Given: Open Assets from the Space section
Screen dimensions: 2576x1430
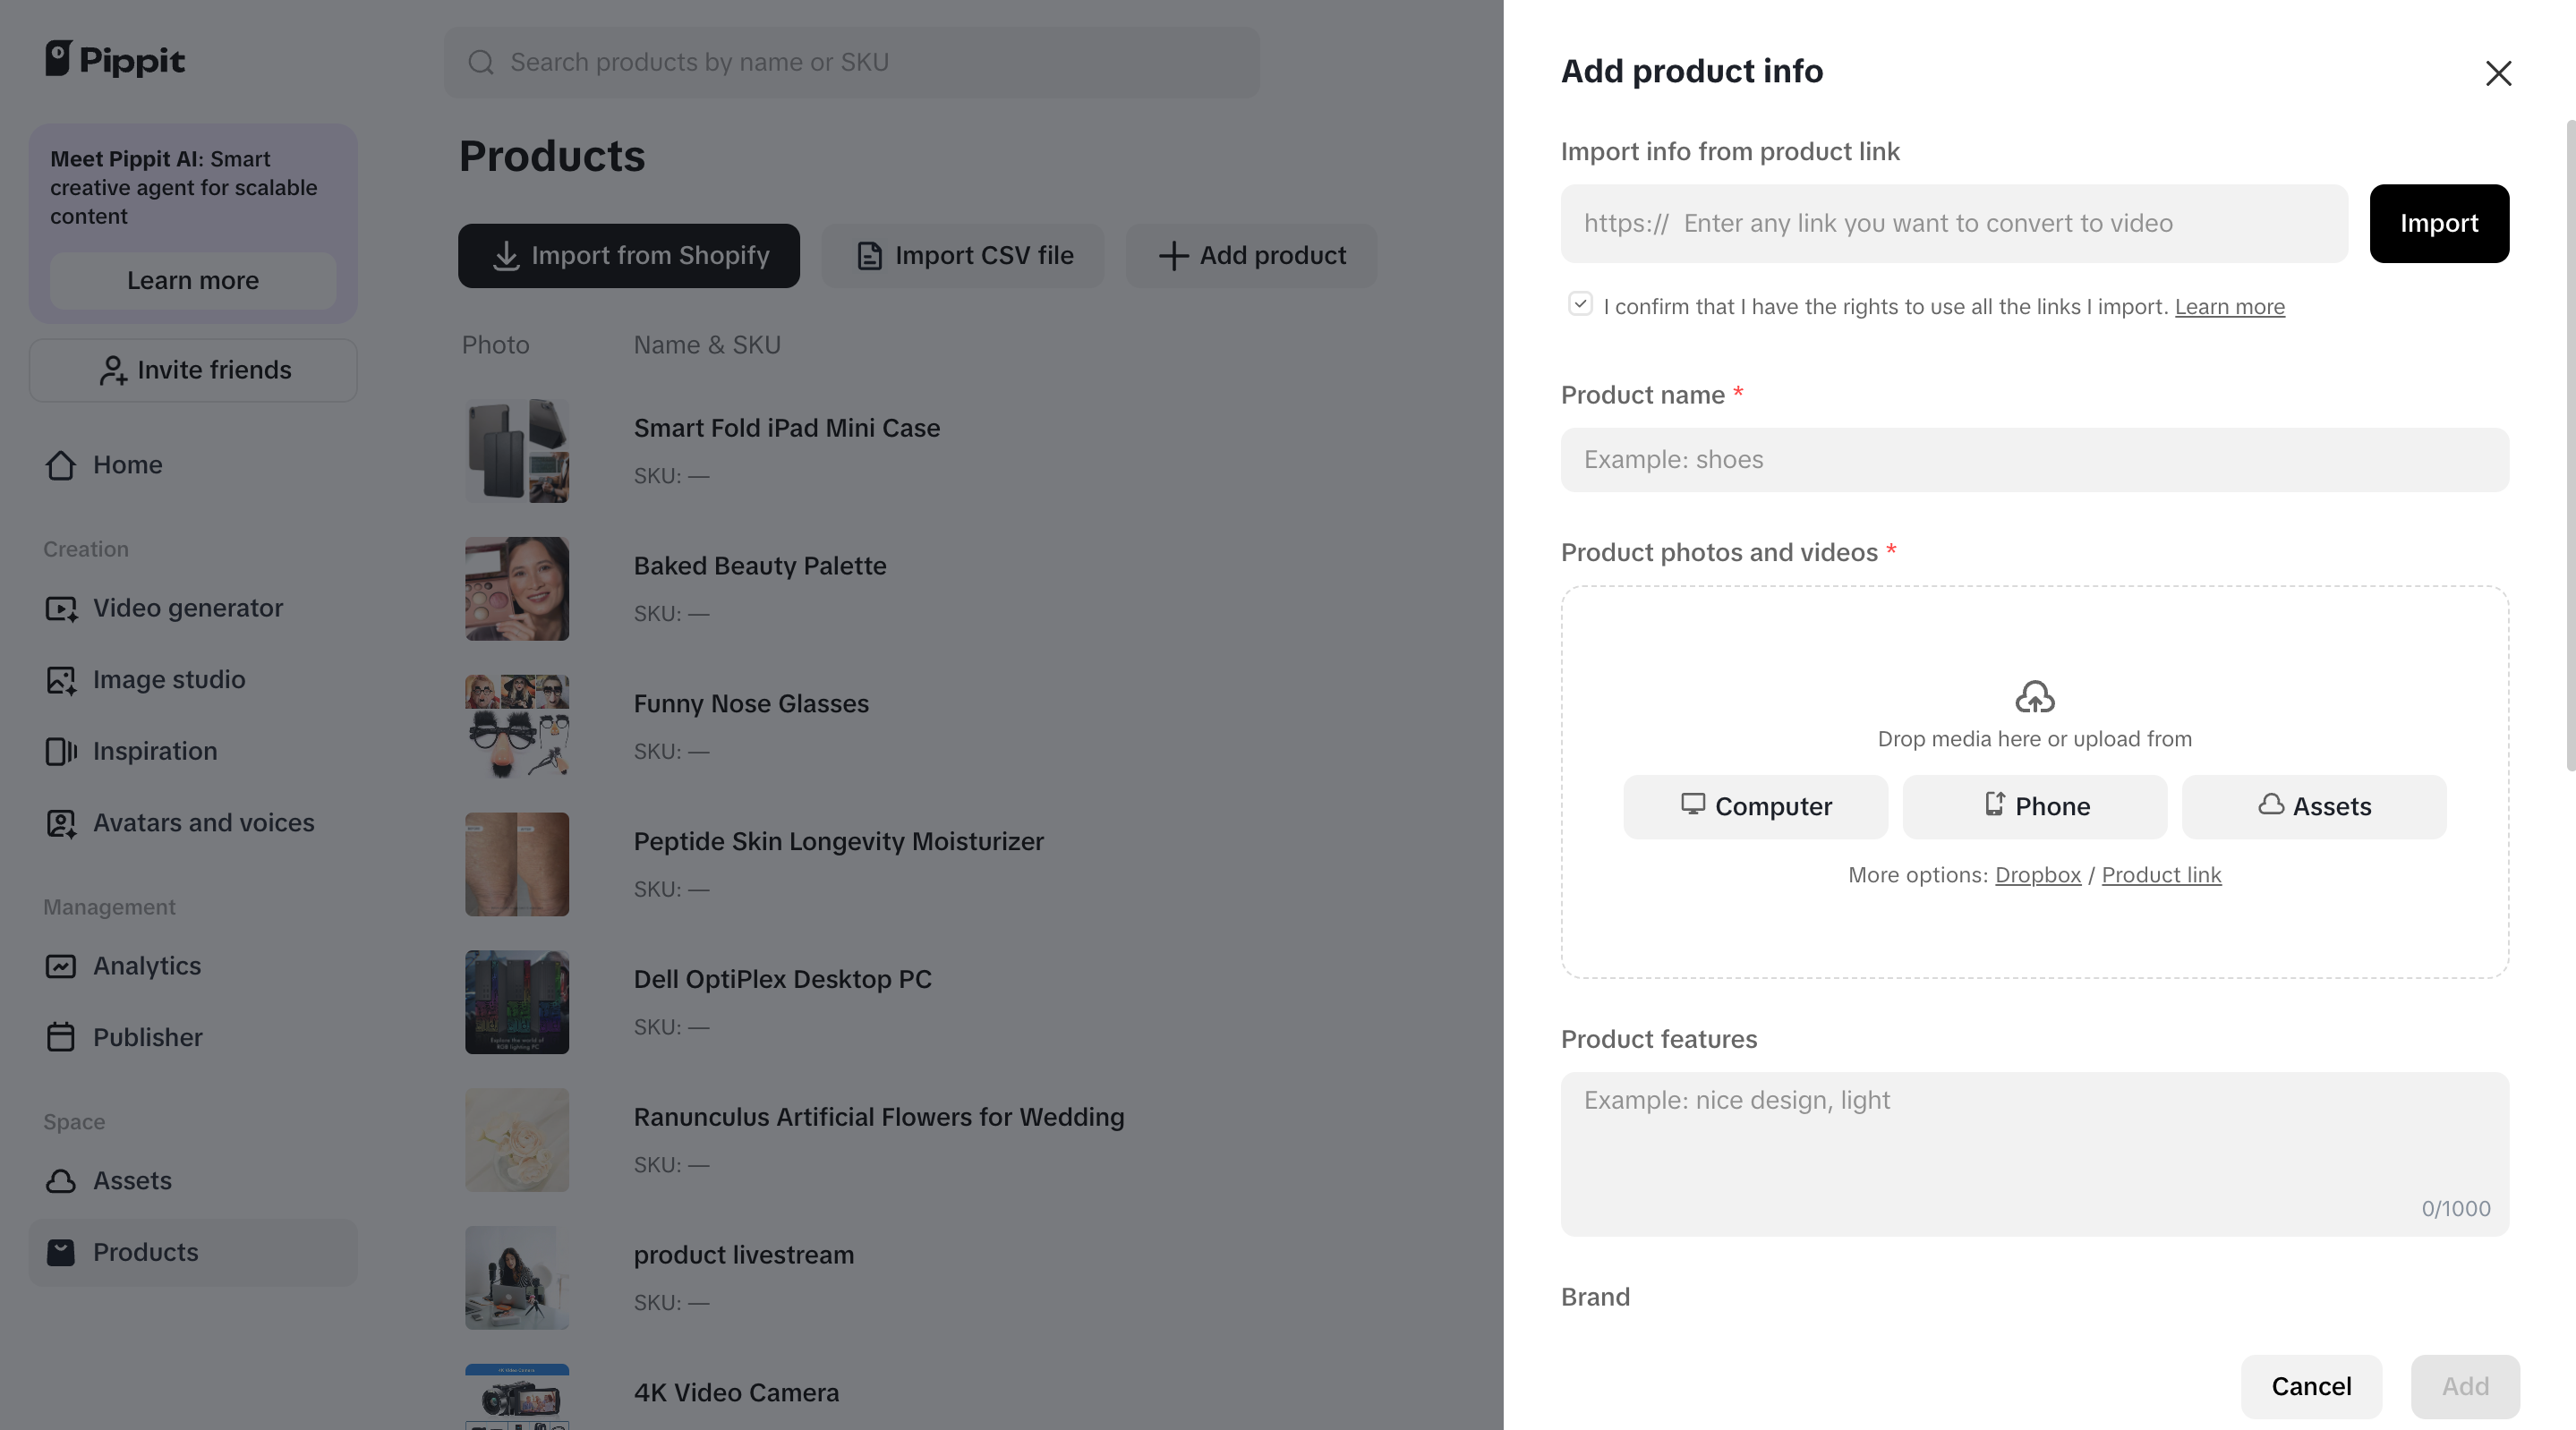Looking at the screenshot, I should pos(133,1180).
